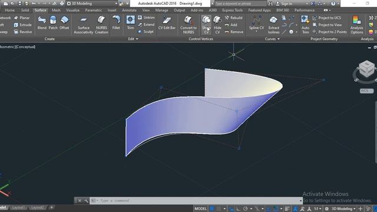
Task: Switch to the Layout2 tab
Action: pyautogui.click(x=38, y=207)
